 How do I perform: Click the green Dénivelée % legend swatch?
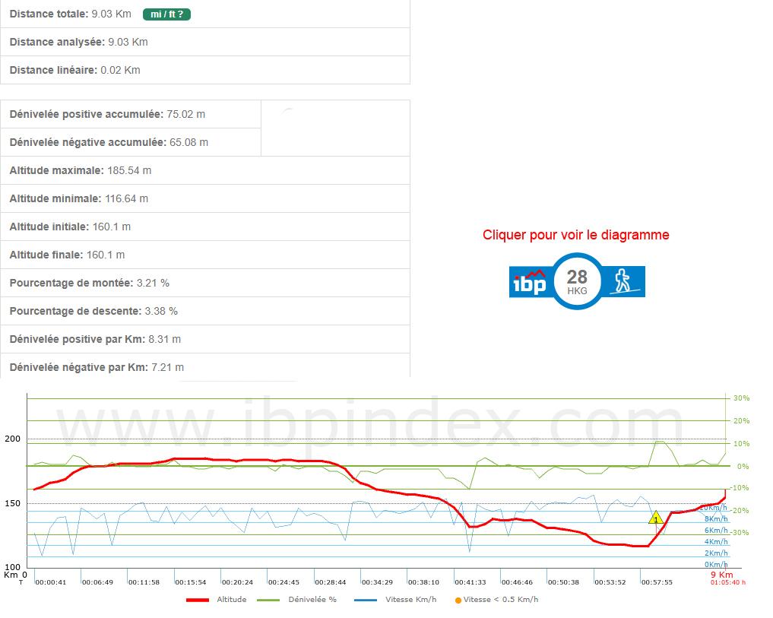coord(268,600)
